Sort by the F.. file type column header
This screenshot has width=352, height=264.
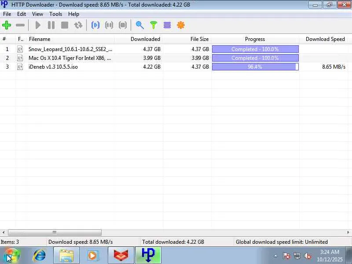click(x=21, y=39)
